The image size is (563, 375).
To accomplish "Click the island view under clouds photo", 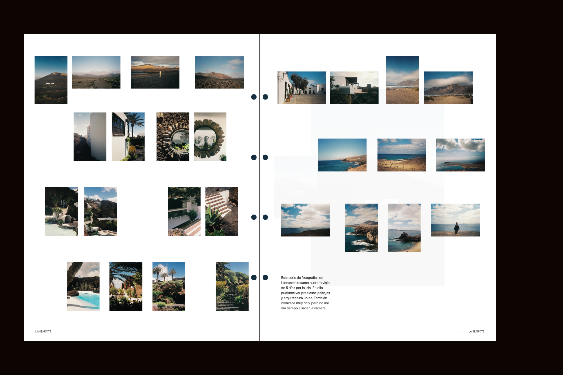I will [460, 155].
